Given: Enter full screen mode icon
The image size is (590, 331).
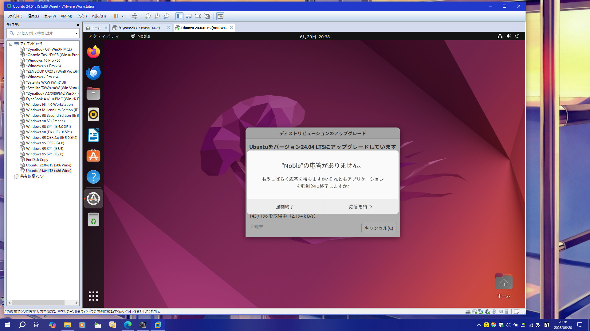Looking at the screenshot, I should tap(198, 16).
